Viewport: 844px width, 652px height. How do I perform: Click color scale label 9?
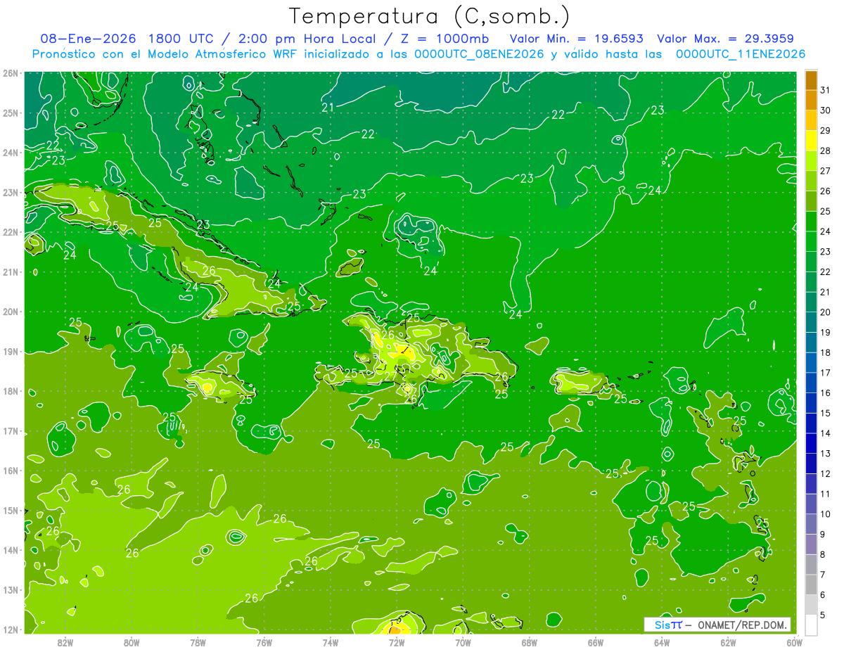(x=822, y=534)
